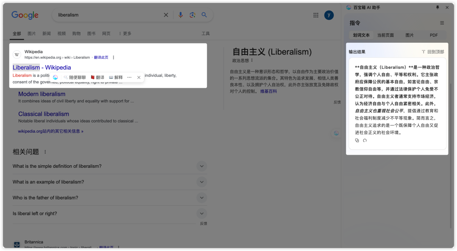Focus the search field containing 'liberalism'
Viewport: 457px width, 251px height.
point(108,15)
